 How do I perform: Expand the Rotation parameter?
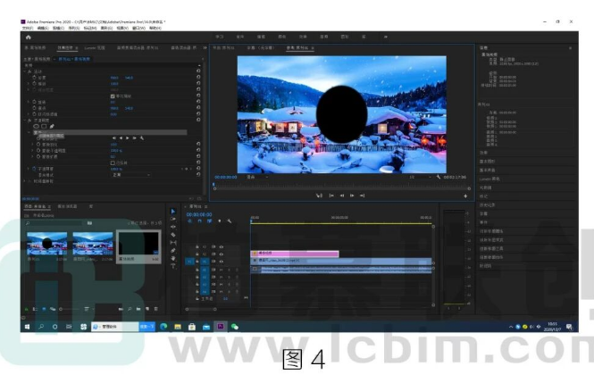pyautogui.click(x=29, y=102)
